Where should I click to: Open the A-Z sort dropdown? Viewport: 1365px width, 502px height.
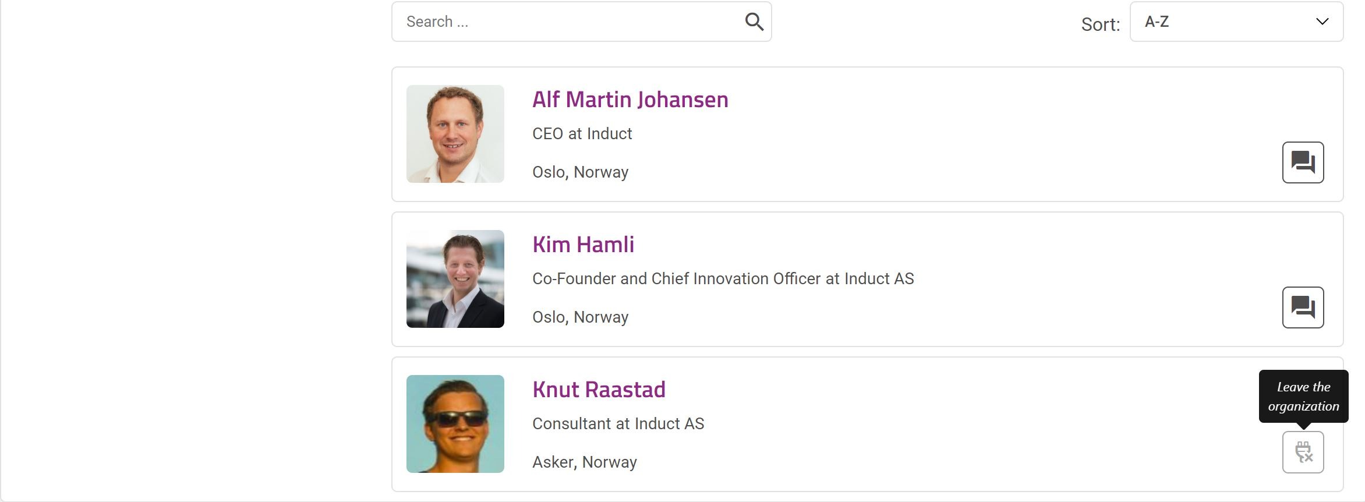click(1236, 22)
